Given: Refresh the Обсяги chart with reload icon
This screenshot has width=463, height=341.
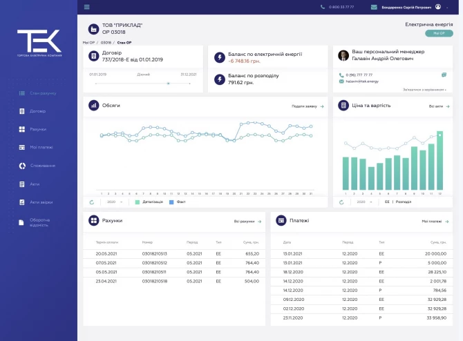Looking at the screenshot, I should click(91, 202).
